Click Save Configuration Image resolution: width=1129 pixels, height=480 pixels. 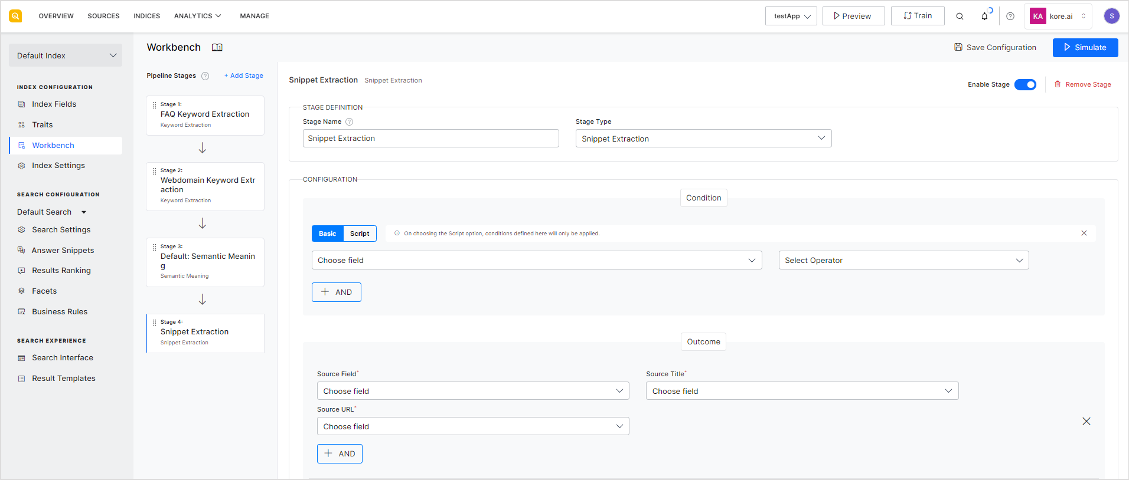(995, 48)
